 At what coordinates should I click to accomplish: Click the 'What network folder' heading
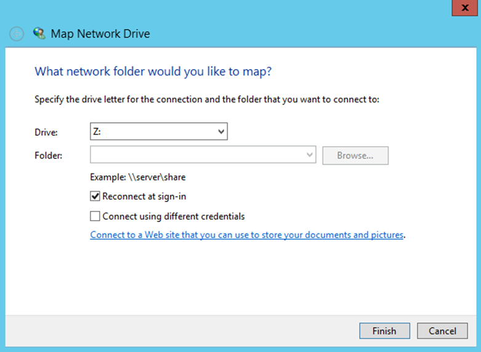coord(153,72)
